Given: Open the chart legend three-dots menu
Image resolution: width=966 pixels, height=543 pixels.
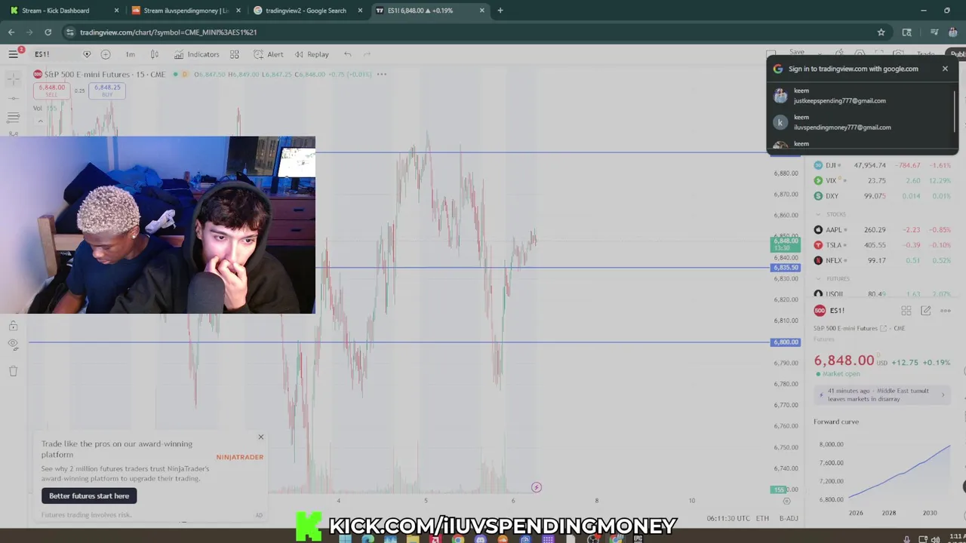Looking at the screenshot, I should click(382, 74).
